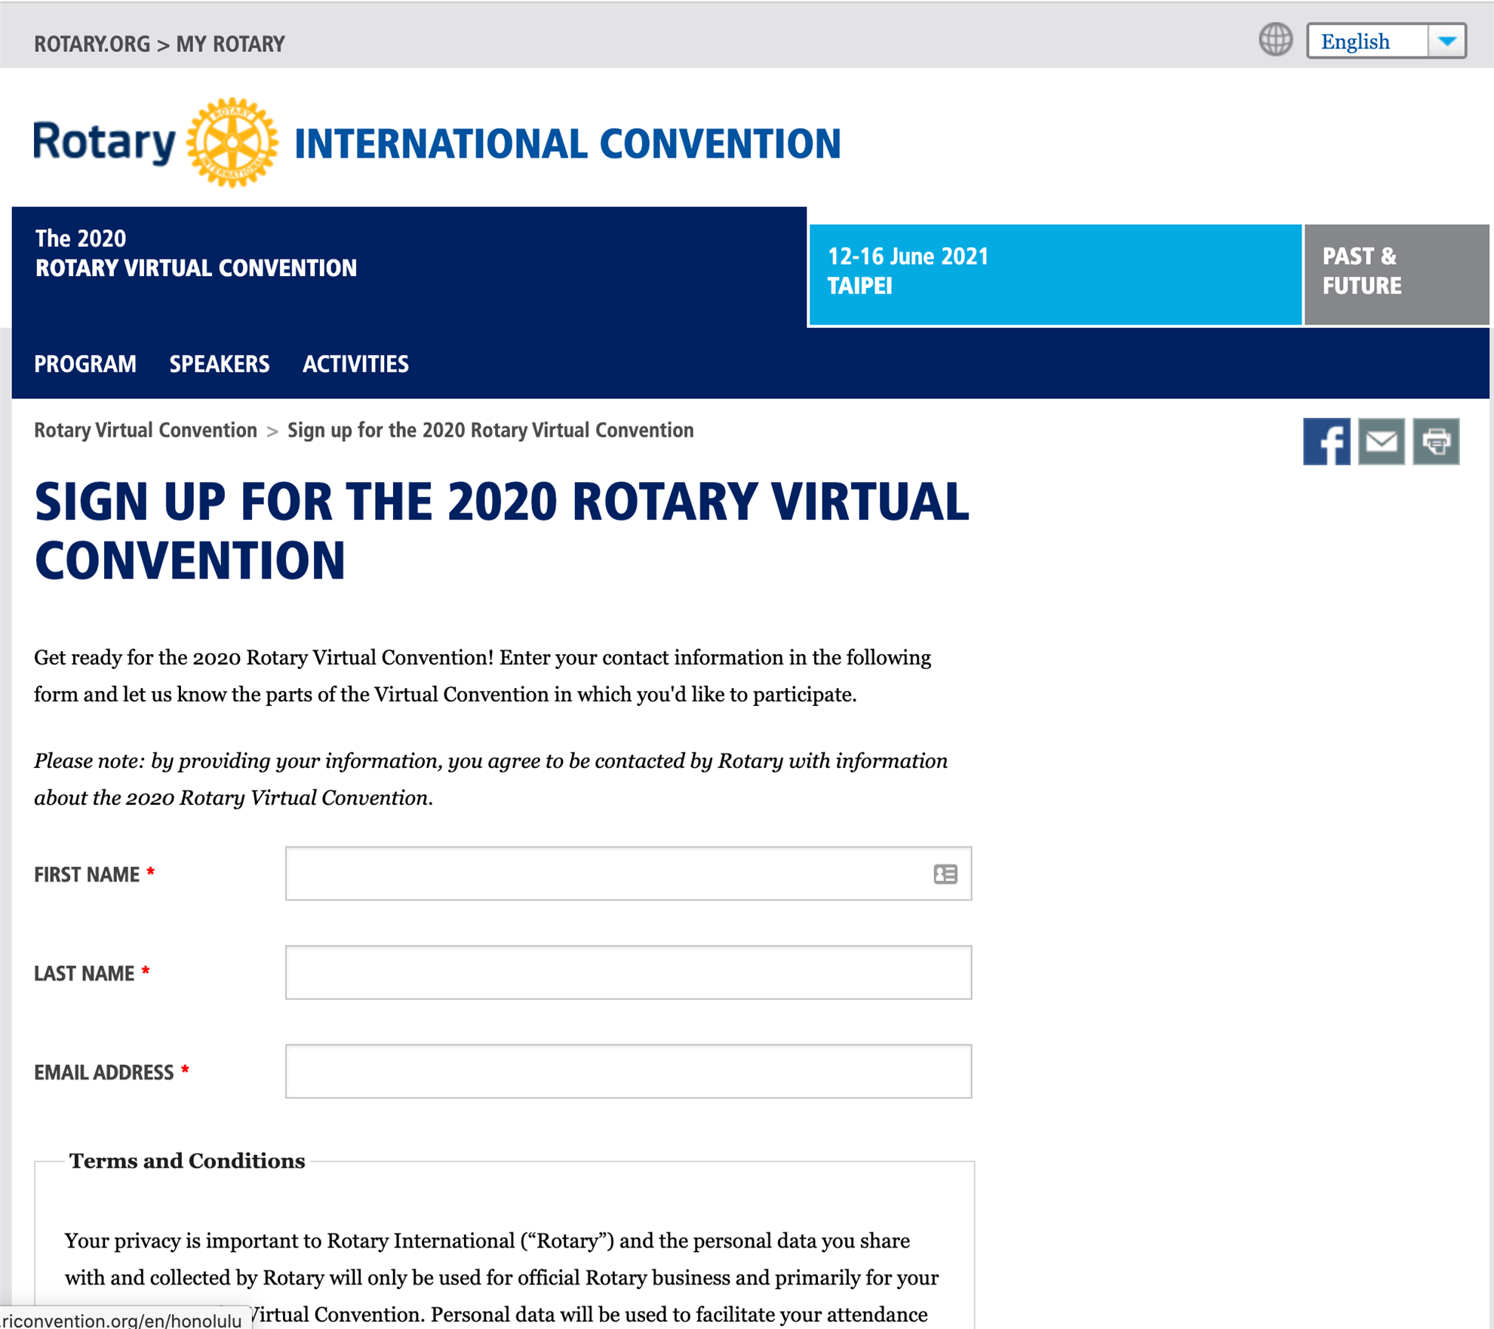Click the Rotary wheel logo
The image size is (1494, 1329).
[232, 142]
